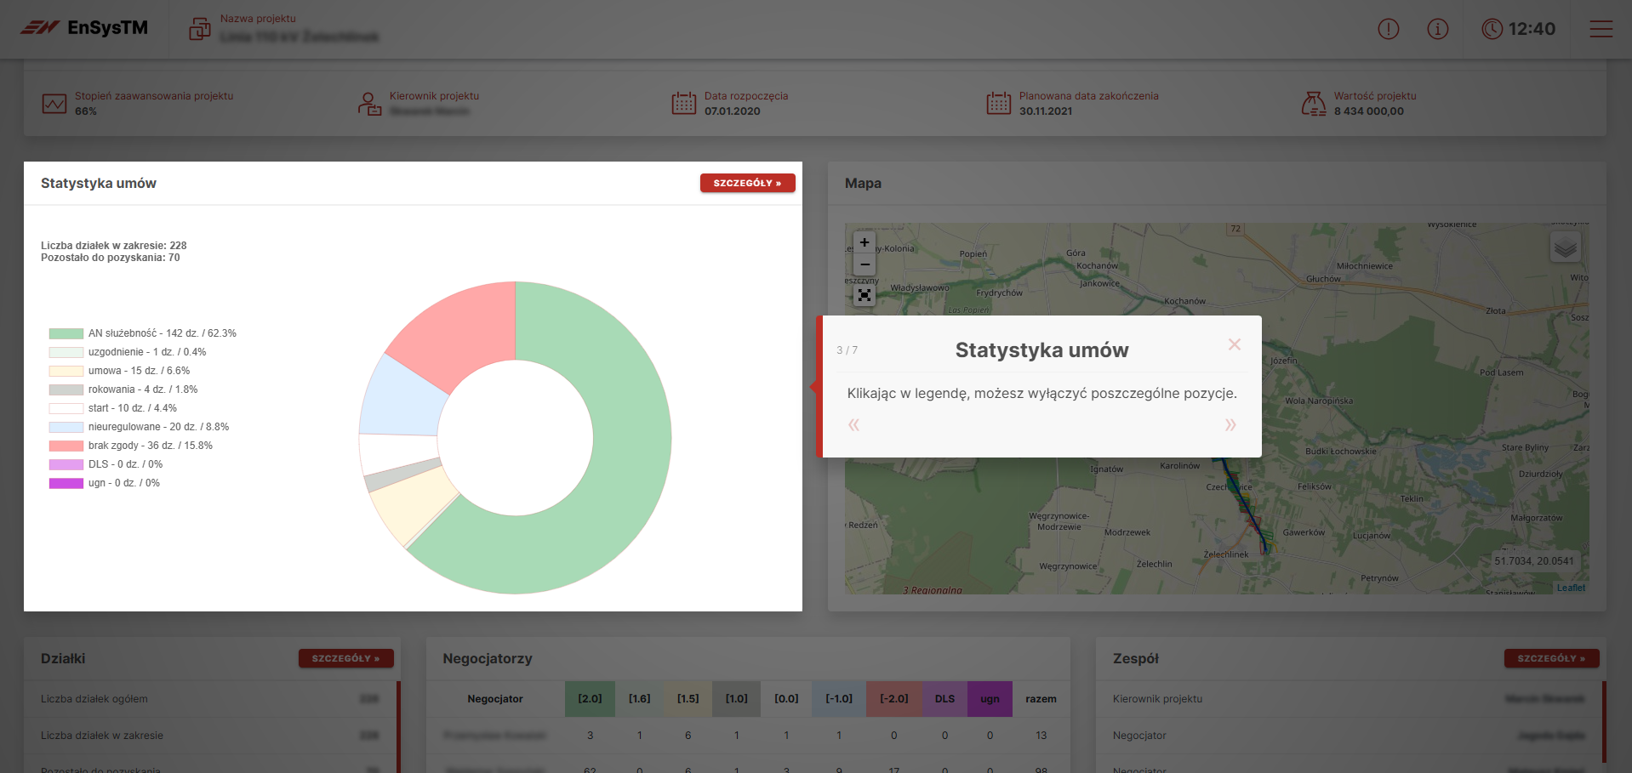This screenshot has height=773, width=1632.
Task: Toggle AN służebność legend entry
Action: pyautogui.click(x=162, y=333)
